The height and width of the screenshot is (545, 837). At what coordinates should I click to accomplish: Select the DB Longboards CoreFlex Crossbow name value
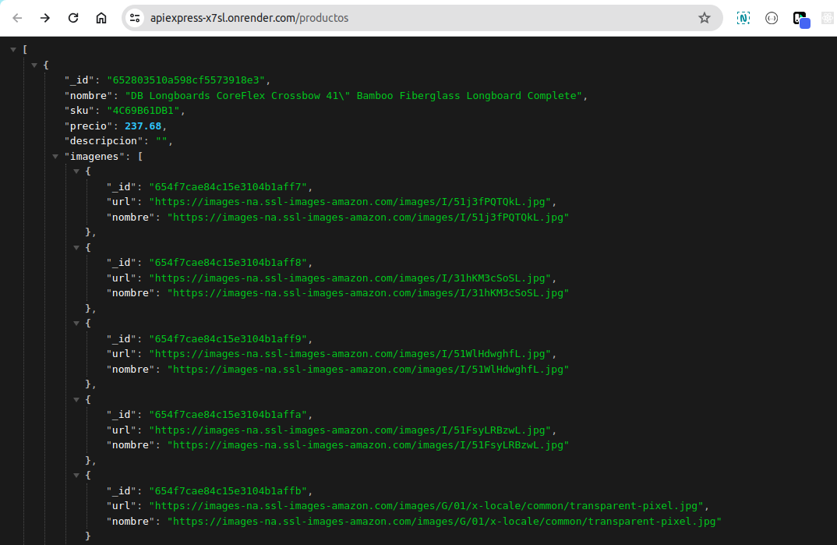pos(353,96)
